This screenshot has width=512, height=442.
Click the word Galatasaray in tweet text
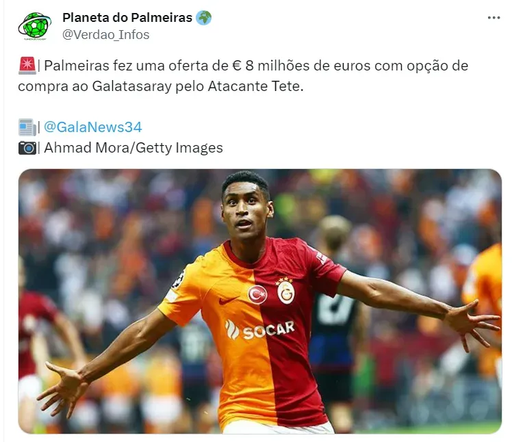click(131, 86)
